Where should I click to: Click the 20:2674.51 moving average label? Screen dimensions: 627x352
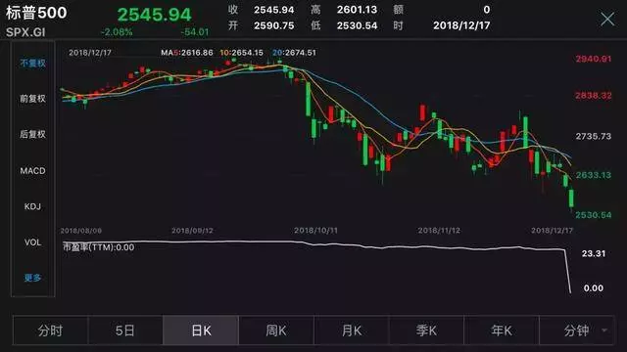tap(294, 53)
